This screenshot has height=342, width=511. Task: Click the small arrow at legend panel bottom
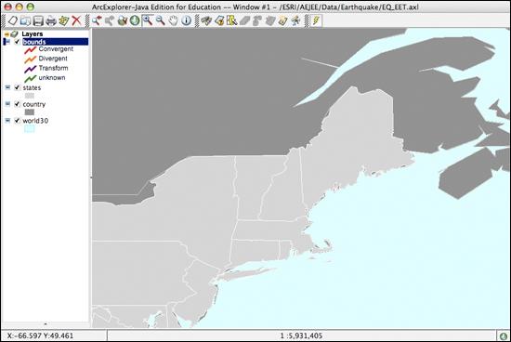point(46,324)
